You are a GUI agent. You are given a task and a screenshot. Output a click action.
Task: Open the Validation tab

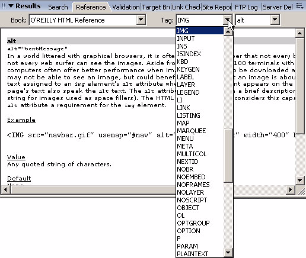coord(126,7)
